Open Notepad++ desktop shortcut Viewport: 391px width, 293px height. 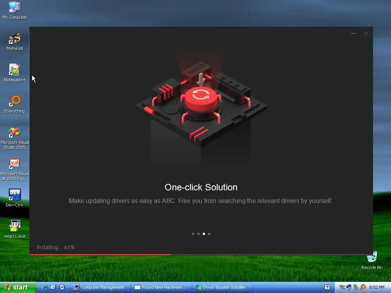[x=15, y=73]
